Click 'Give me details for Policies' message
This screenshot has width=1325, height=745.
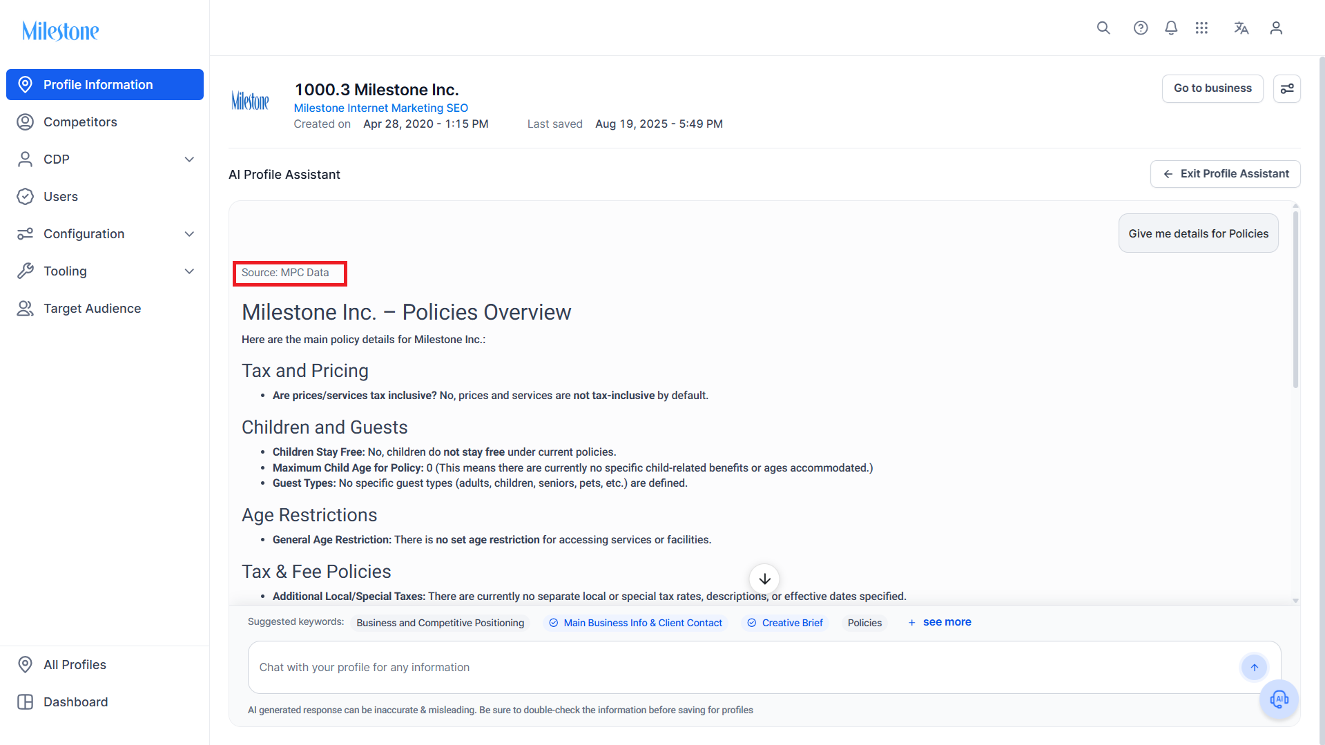pos(1199,233)
